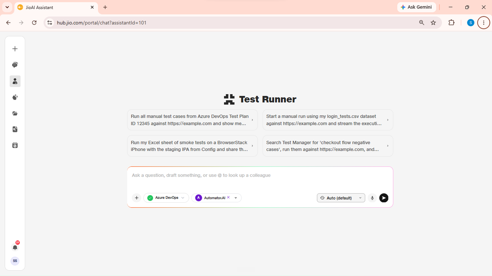Open the Chrome three-dot menu

coord(483,23)
